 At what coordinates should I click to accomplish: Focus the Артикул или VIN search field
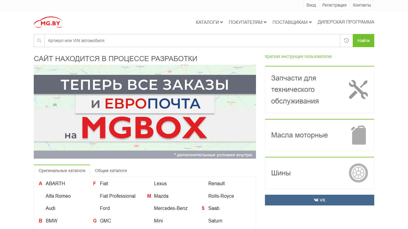click(x=192, y=41)
